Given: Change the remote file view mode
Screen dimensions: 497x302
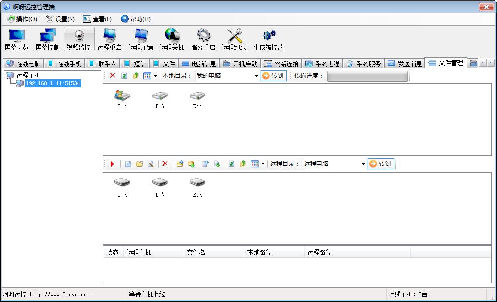Looking at the screenshot, I should point(255,164).
